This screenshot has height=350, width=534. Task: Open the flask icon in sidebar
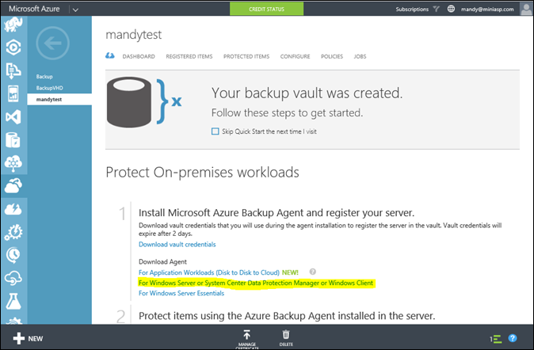(x=13, y=300)
